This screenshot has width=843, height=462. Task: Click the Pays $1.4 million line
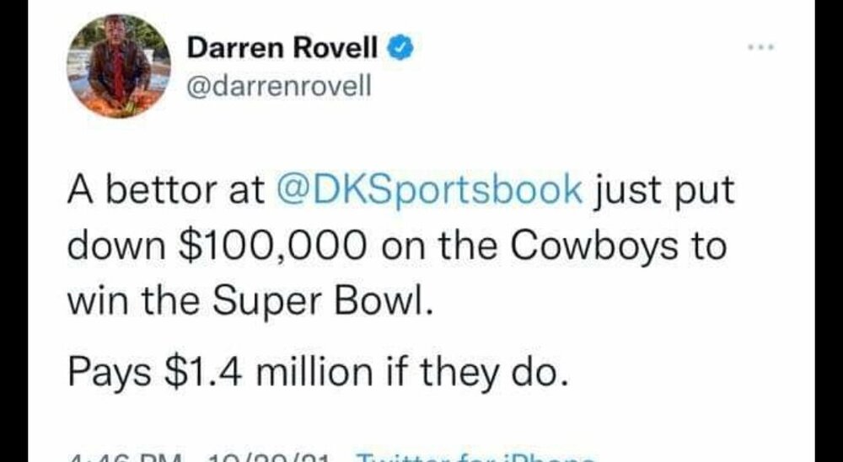tap(318, 371)
